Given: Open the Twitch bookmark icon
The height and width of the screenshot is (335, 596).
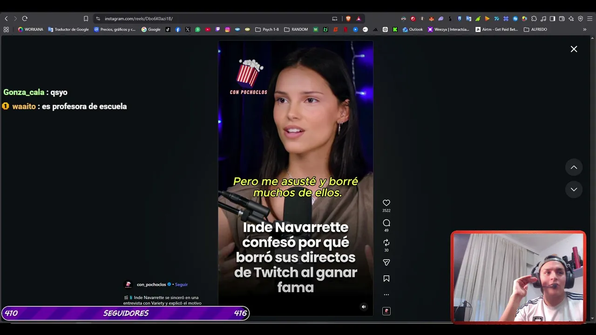Looking at the screenshot, I should (x=217, y=29).
